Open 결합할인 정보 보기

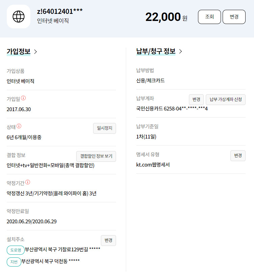(x=96, y=156)
